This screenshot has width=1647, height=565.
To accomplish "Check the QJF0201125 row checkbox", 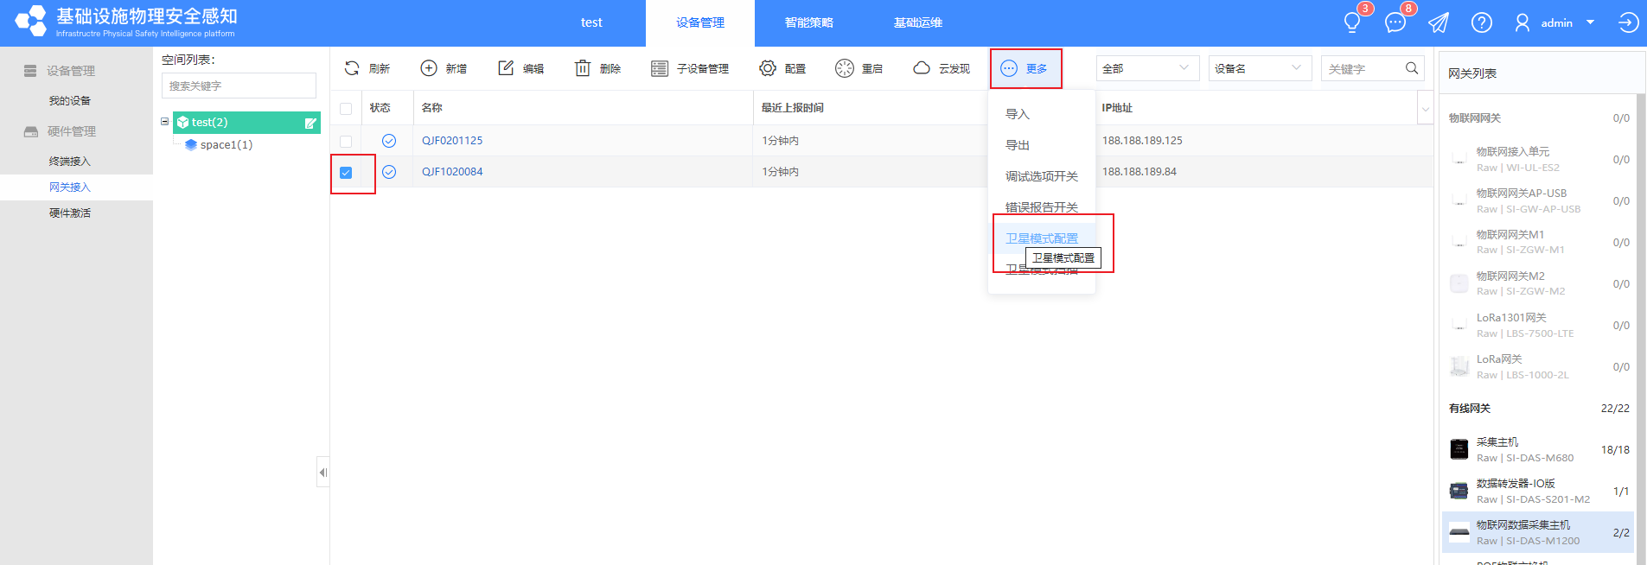I will (346, 141).
